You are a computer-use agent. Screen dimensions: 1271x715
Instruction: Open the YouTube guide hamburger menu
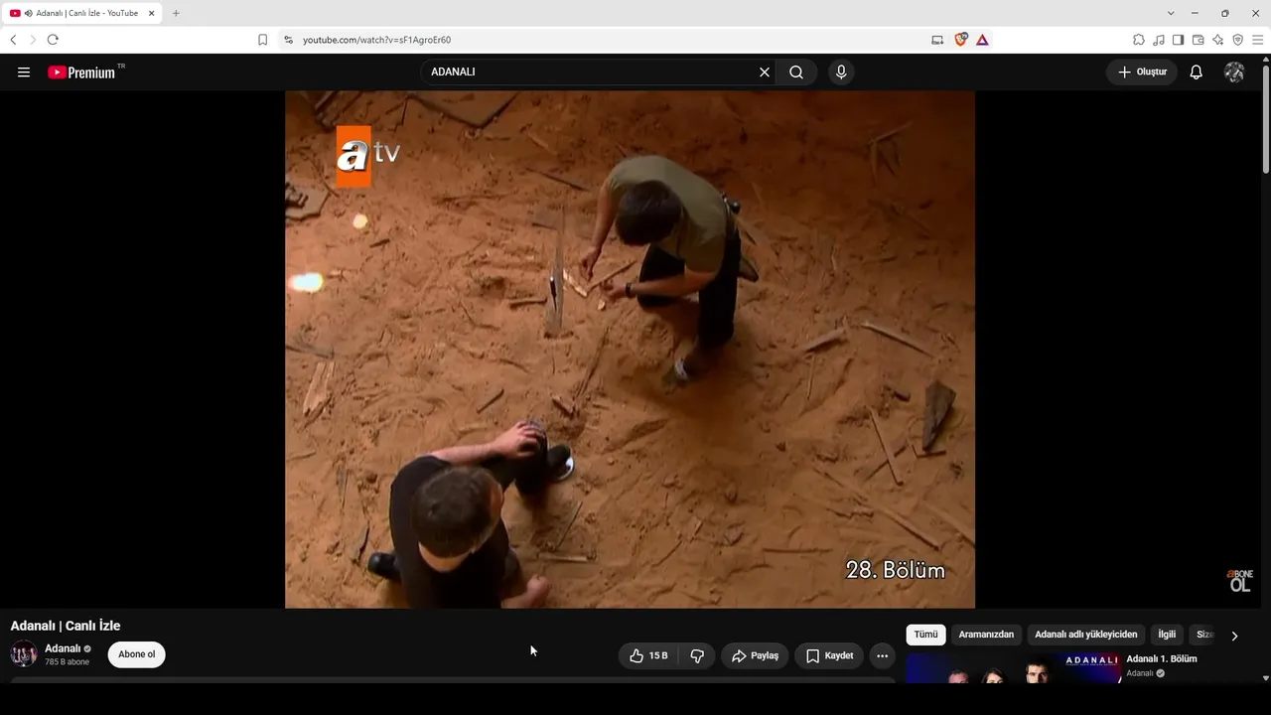tap(24, 72)
